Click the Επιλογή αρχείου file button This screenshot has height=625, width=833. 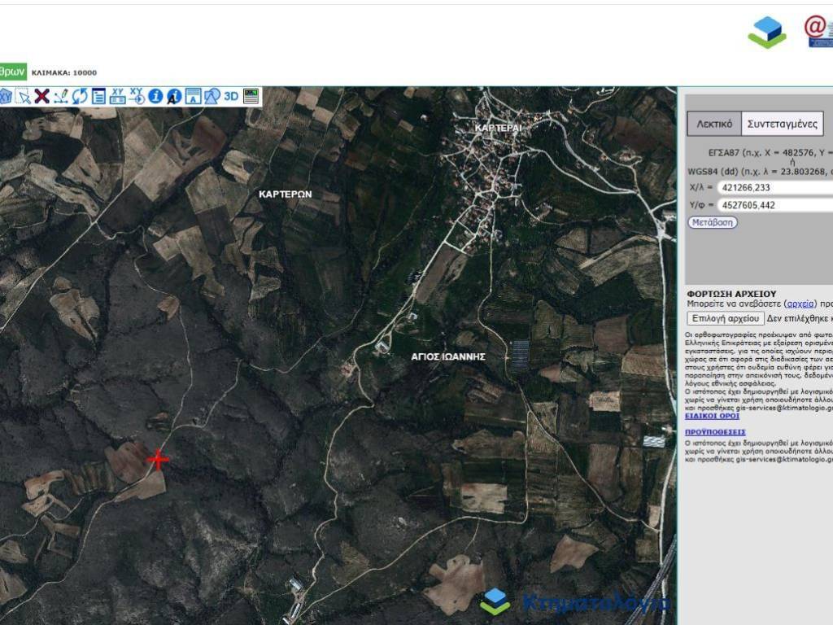(726, 318)
